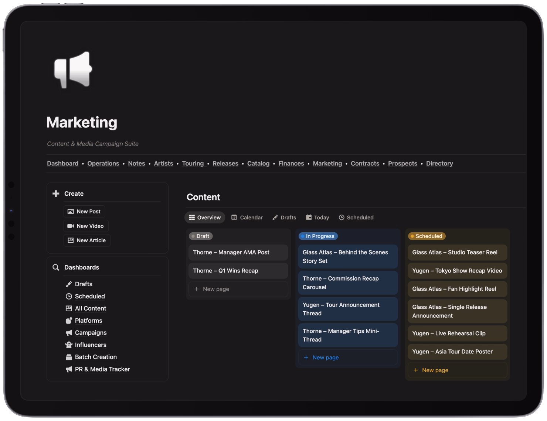547x421 pixels.
Task: Open the Operations navigation link
Action: (103, 164)
